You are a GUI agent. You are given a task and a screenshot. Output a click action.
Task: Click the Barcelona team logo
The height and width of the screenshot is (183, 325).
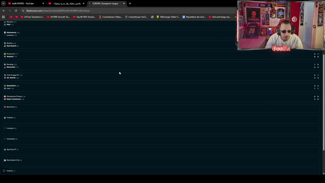click(5, 107)
